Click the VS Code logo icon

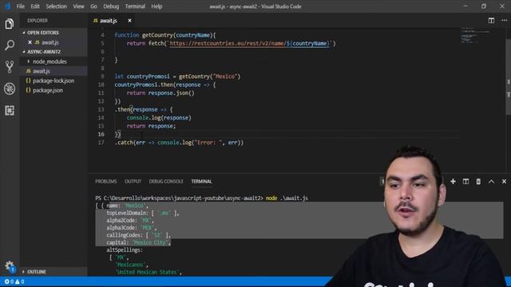[x=7, y=6]
